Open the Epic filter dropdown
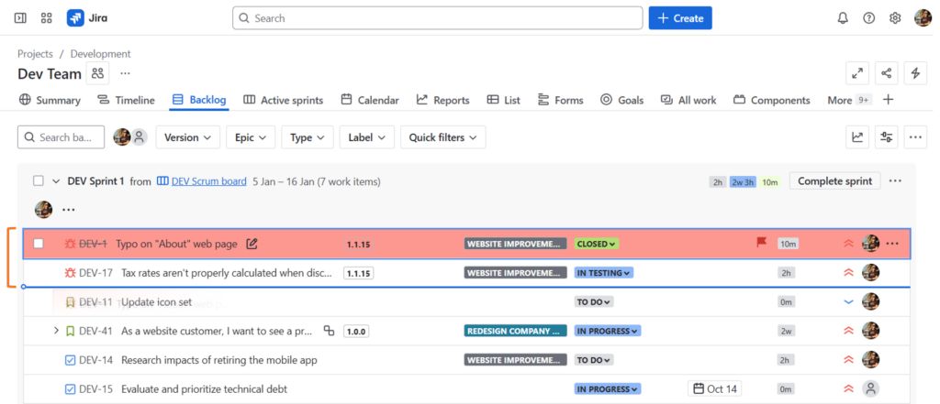The image size is (940, 404). (x=250, y=137)
